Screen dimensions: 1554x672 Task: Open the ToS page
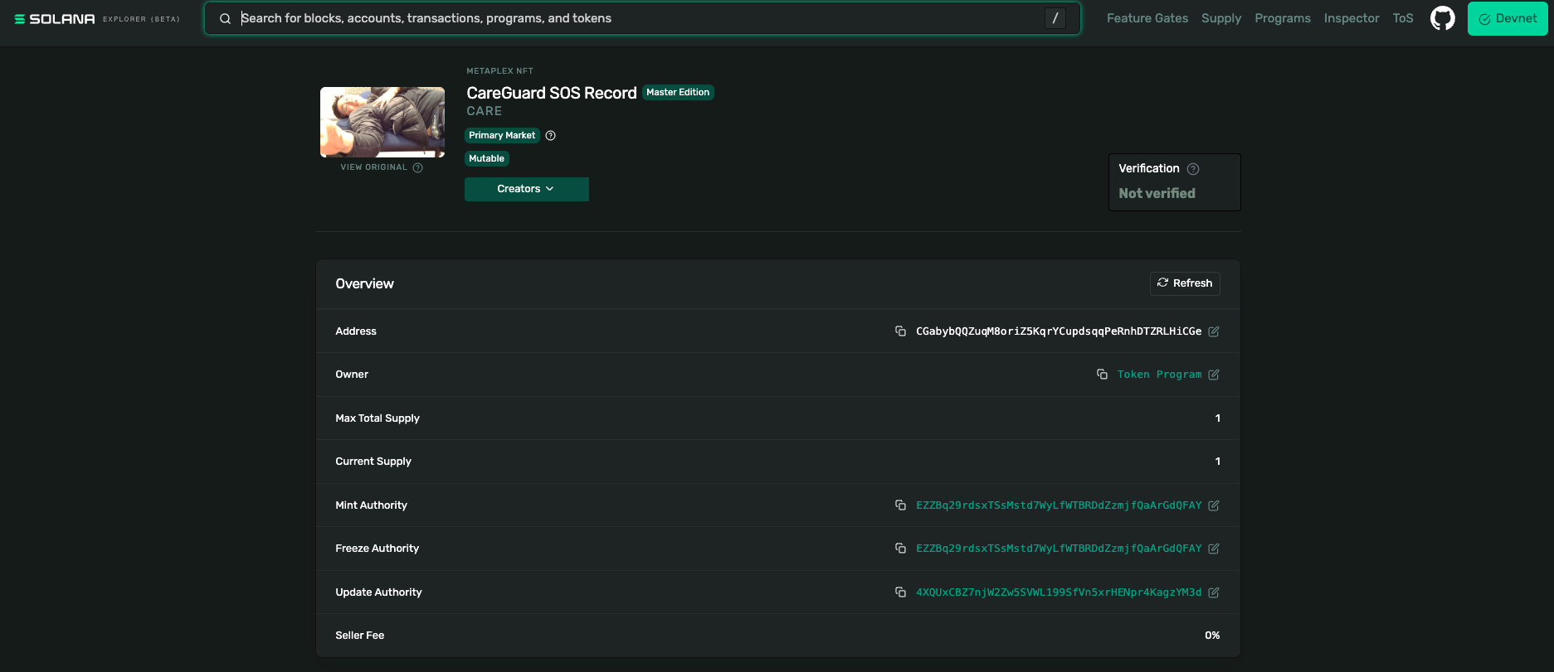point(1403,18)
